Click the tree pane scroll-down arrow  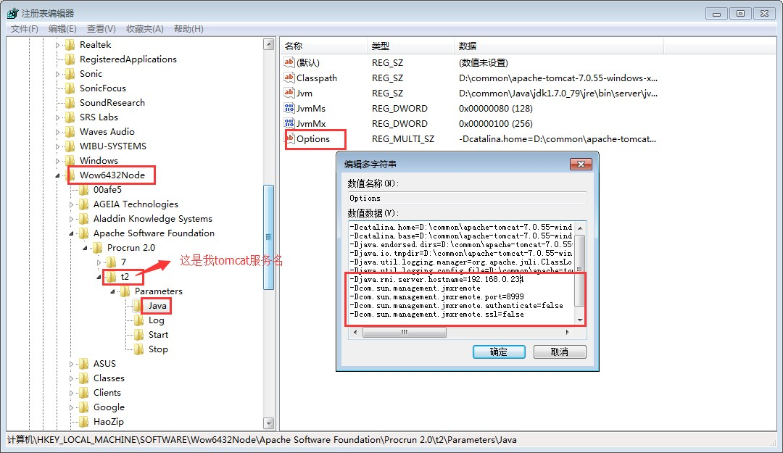coord(269,423)
